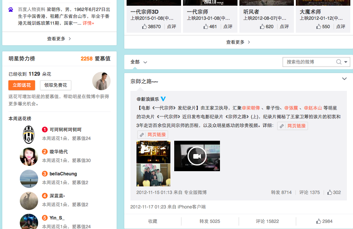The width and height of the screenshot is (353, 229).
Task: Like the movie 一代宗师3D thumbs-up icon
Action: [144, 27]
